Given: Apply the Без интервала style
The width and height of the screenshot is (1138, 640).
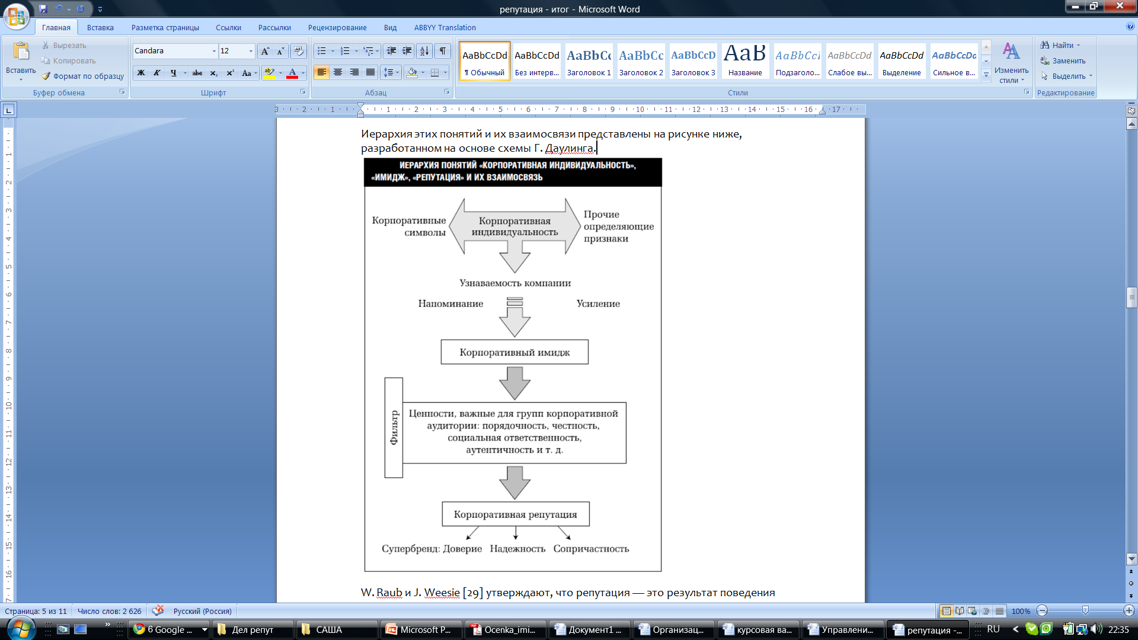Looking at the screenshot, I should [x=536, y=62].
